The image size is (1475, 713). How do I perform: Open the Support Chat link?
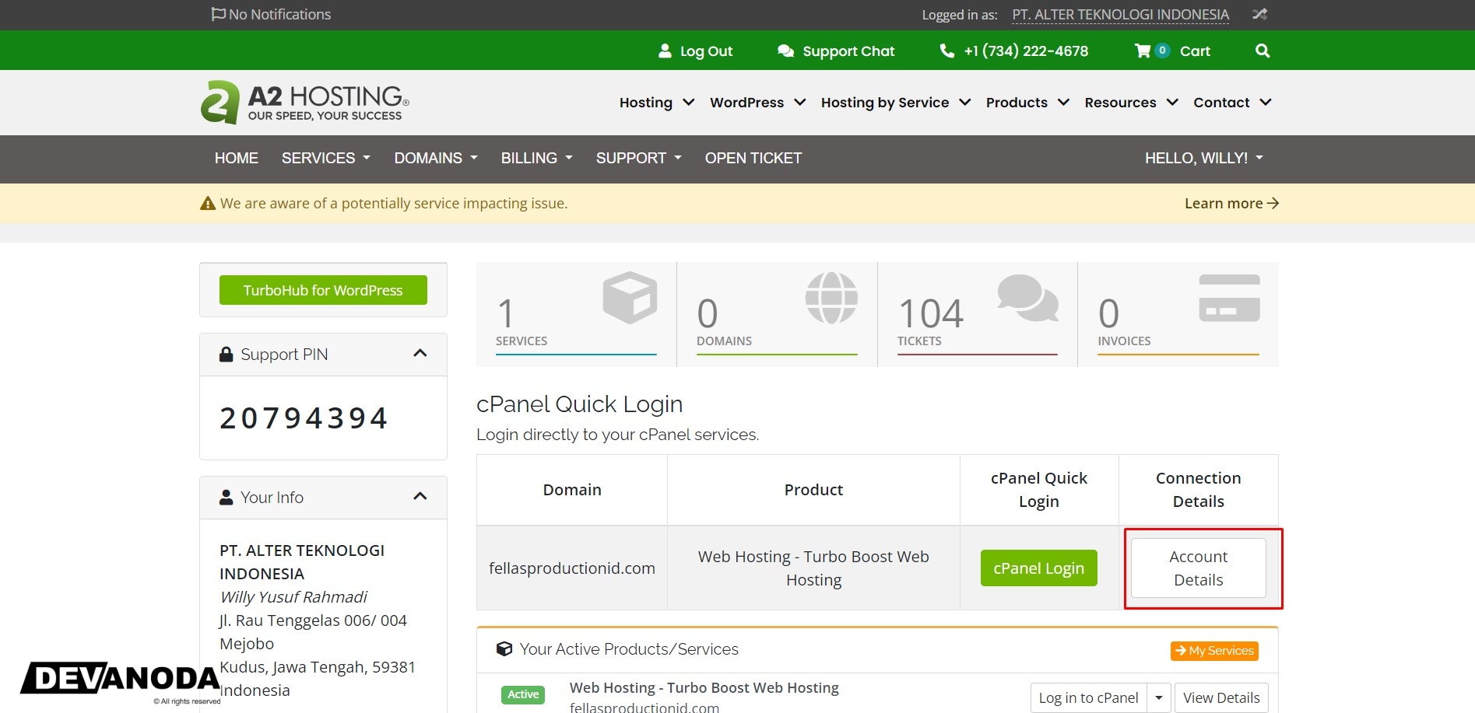[x=848, y=51]
